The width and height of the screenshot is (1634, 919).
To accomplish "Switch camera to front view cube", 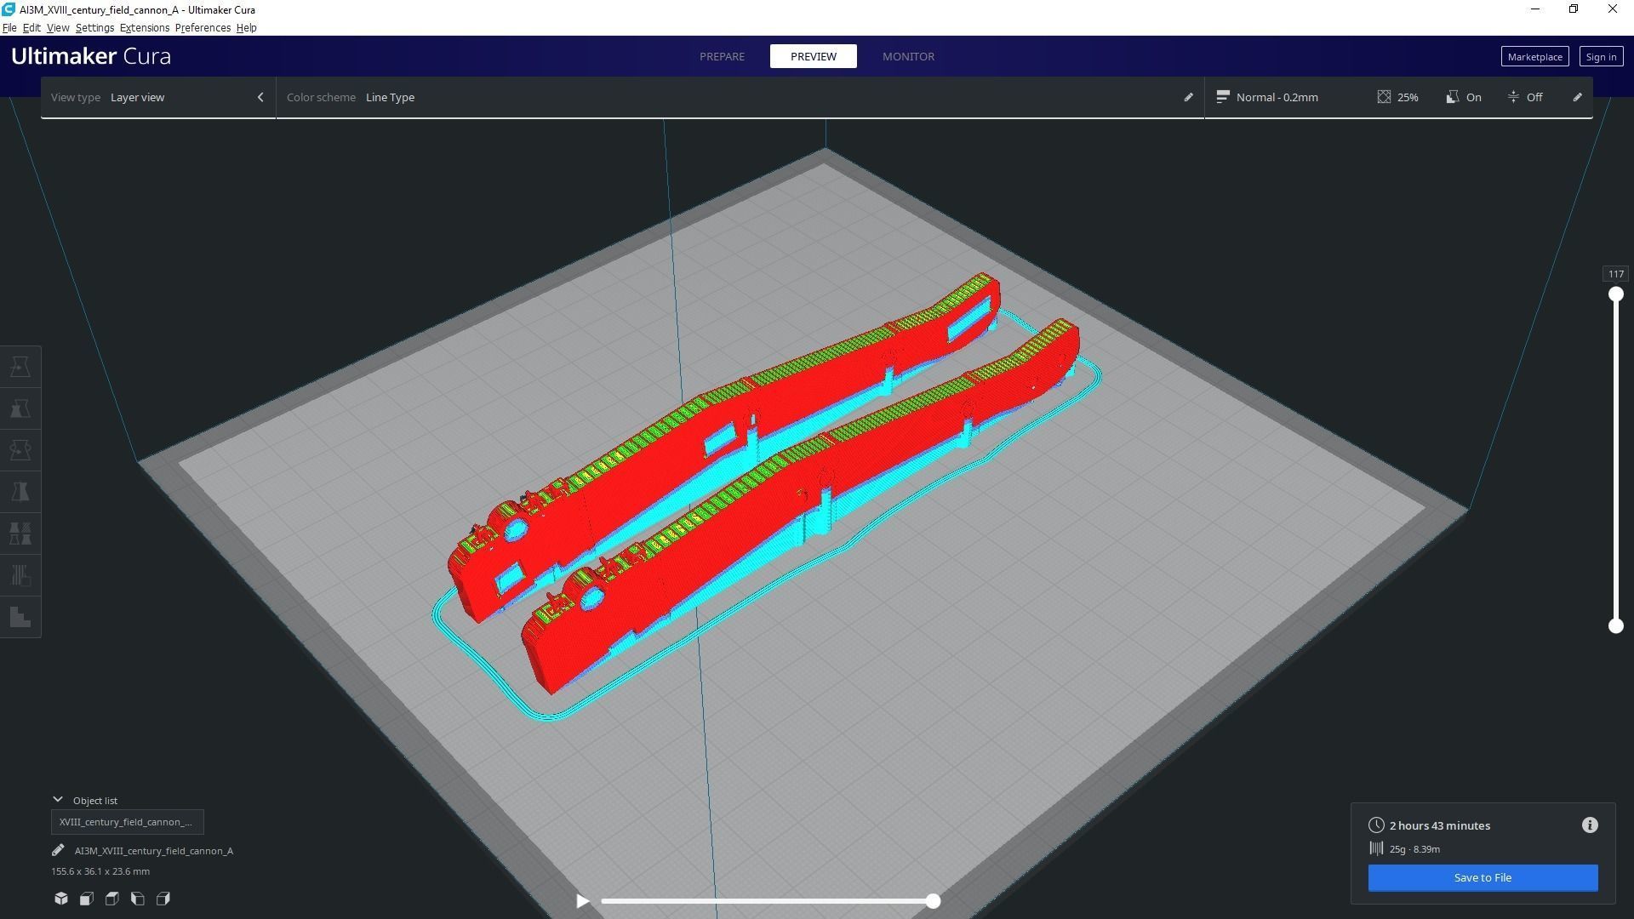I will (x=87, y=899).
